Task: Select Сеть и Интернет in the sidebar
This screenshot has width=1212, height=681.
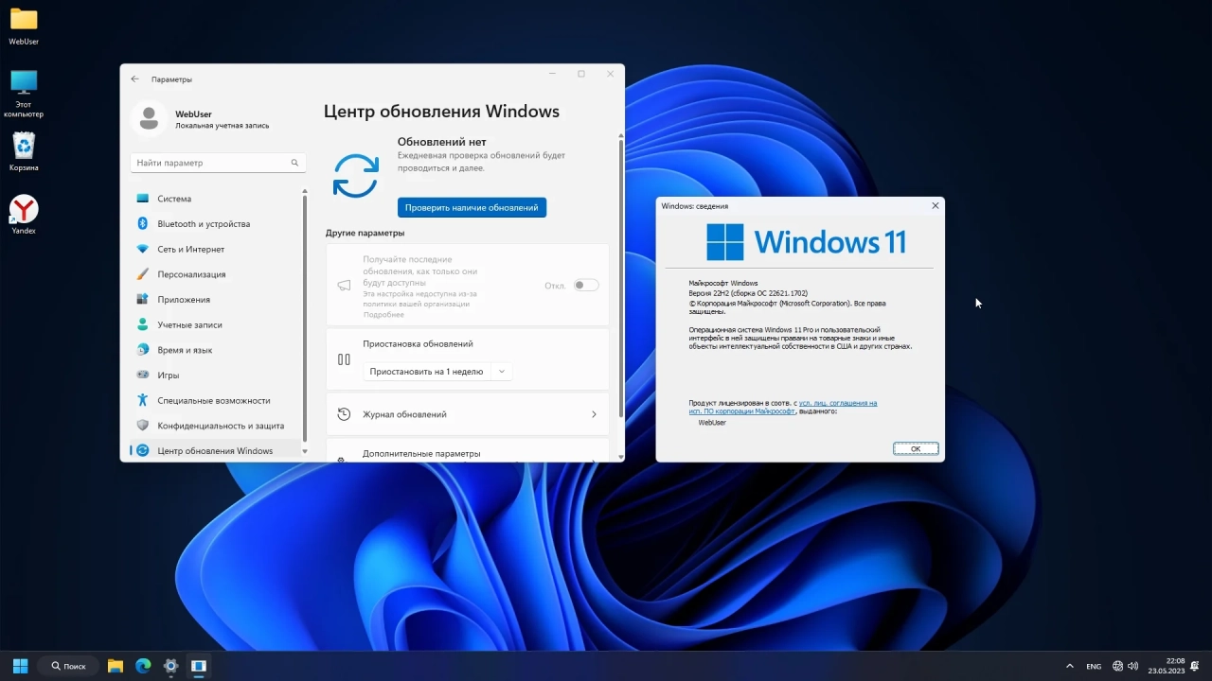Action: tap(217, 249)
